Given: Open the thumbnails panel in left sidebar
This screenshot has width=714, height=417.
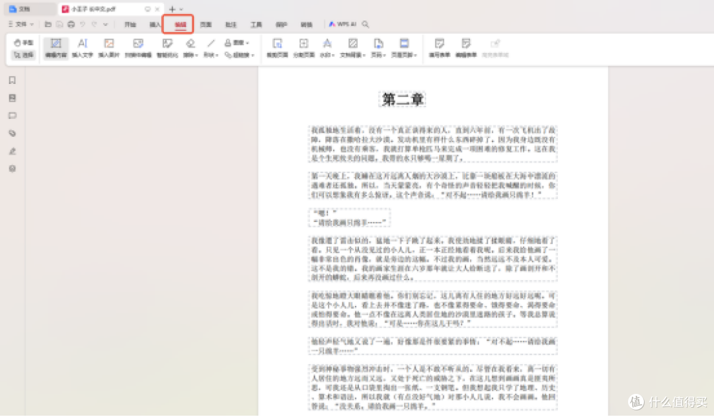Looking at the screenshot, I should point(13,98).
